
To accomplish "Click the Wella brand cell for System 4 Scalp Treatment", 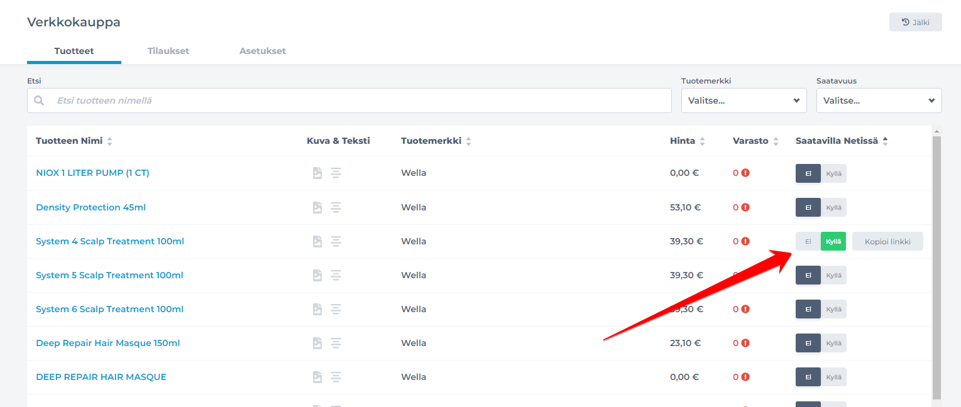I will (x=414, y=241).
